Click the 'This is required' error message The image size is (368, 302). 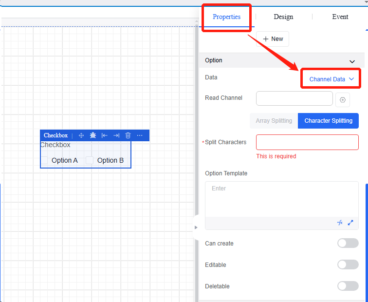(x=276, y=156)
